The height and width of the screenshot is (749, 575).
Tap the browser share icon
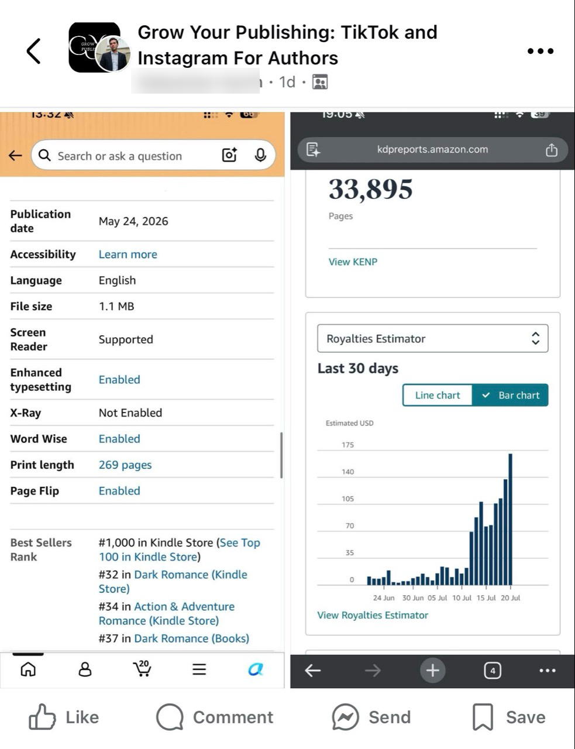point(552,150)
